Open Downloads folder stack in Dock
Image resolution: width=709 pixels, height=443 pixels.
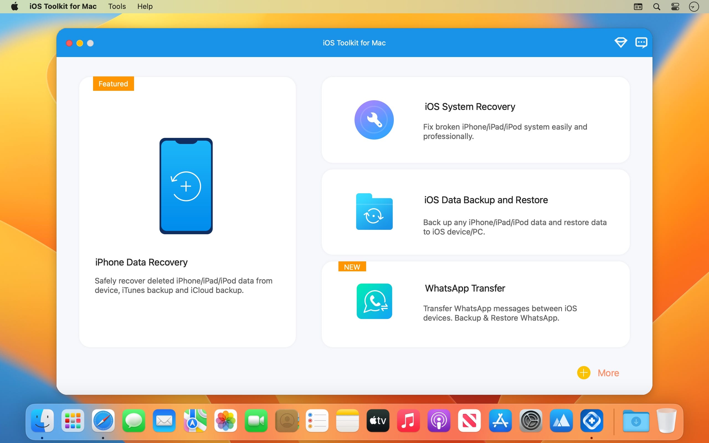pos(636,421)
